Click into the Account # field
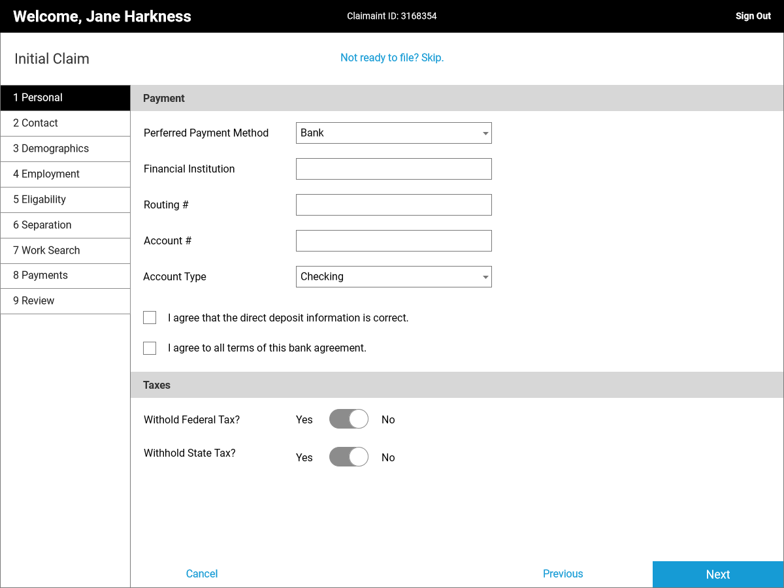The width and height of the screenshot is (784, 588). pyautogui.click(x=393, y=240)
